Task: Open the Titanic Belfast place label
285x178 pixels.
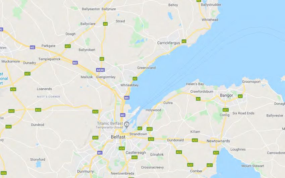Action: (x=110, y=123)
